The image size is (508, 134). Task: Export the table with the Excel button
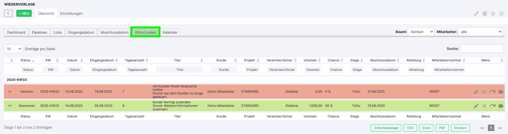[x=426, y=128]
